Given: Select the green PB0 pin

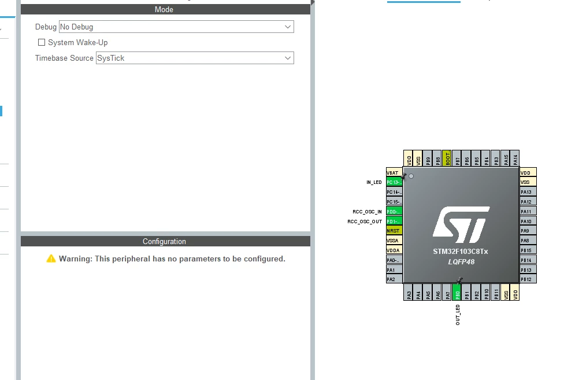Looking at the screenshot, I should (457, 292).
